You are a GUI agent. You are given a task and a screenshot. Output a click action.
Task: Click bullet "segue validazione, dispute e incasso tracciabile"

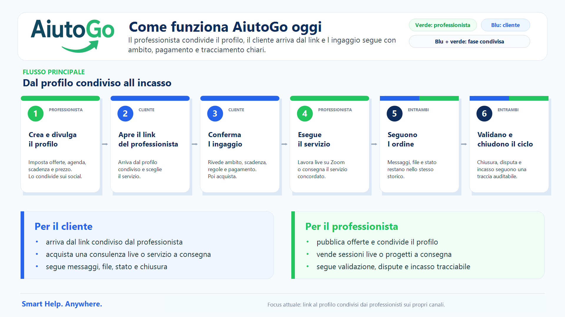point(393,267)
